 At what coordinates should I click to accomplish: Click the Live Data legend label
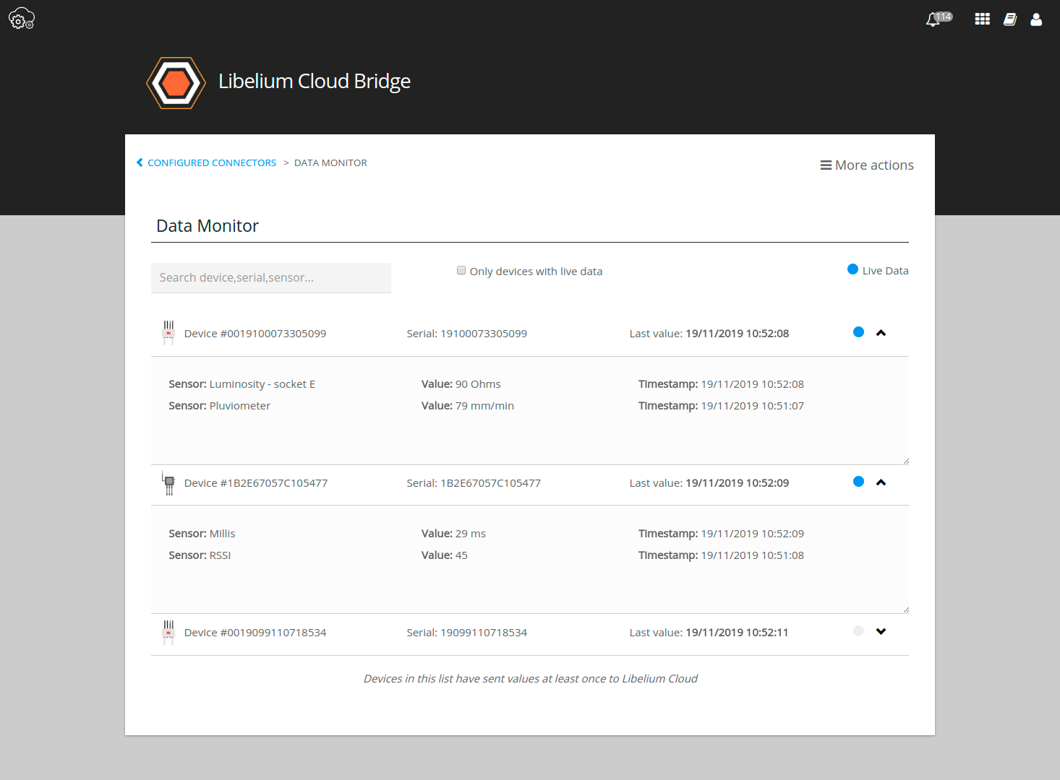pos(886,271)
